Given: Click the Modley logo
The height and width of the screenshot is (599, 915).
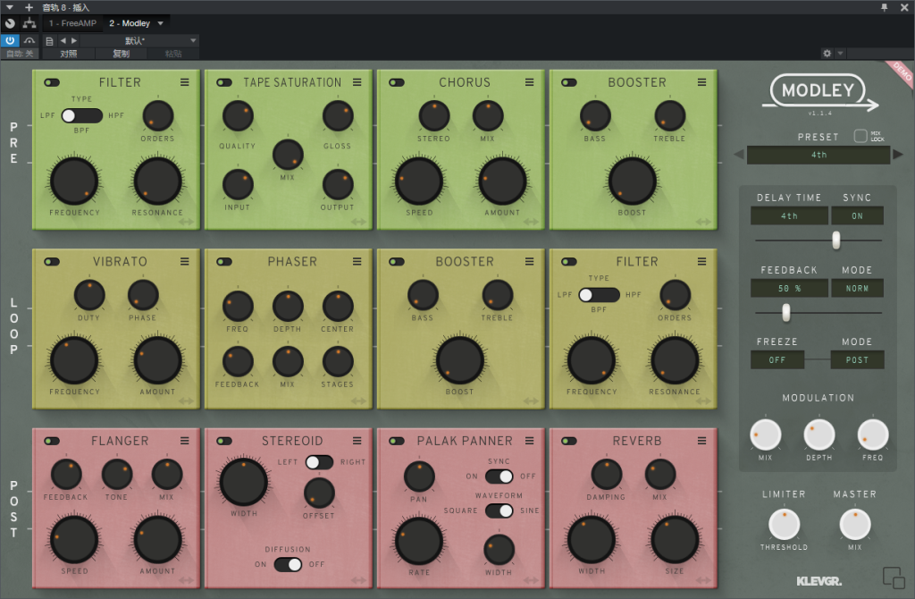Looking at the screenshot, I should click(820, 92).
